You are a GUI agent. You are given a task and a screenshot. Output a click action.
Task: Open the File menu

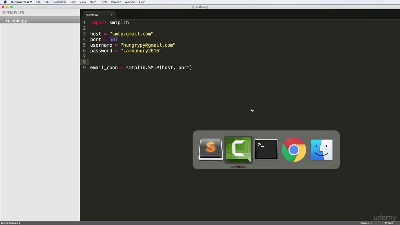click(38, 2)
